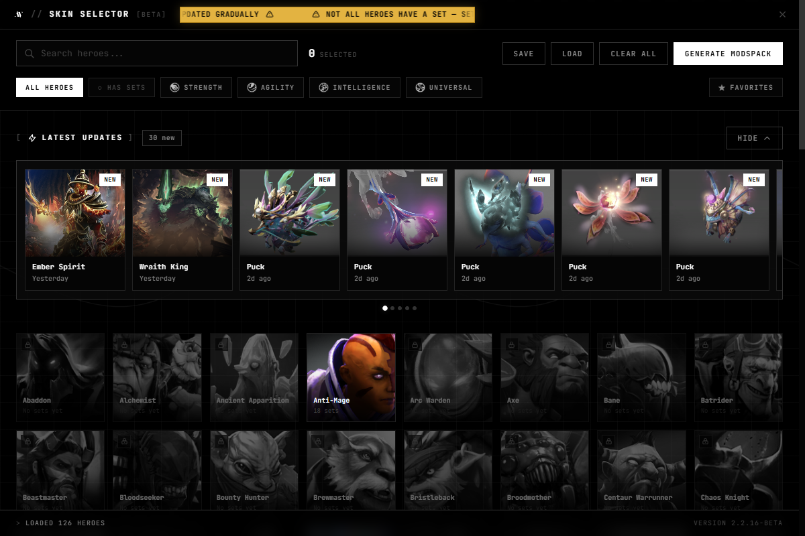This screenshot has height=536, width=805.
Task: Click the lock icon on Chaos Knight card
Action: click(x=705, y=442)
